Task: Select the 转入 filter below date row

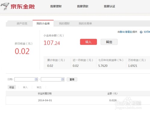Action: (x=25, y=87)
